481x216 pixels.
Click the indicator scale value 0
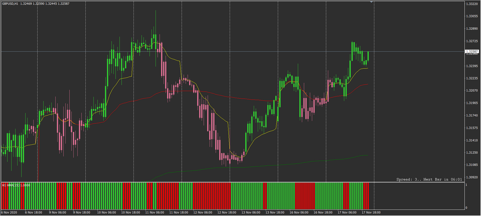(x=467, y=208)
